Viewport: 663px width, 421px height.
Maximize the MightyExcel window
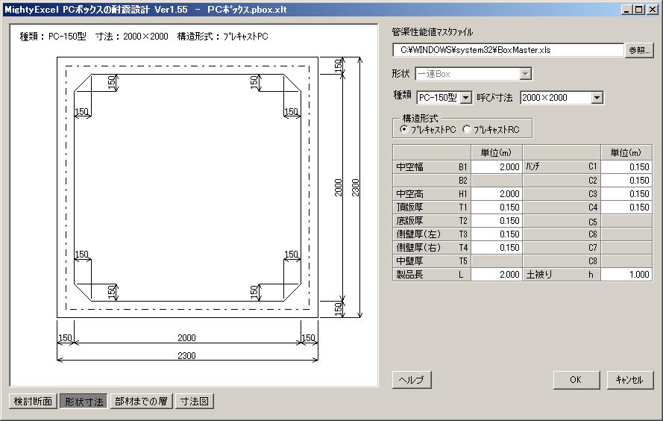point(639,9)
